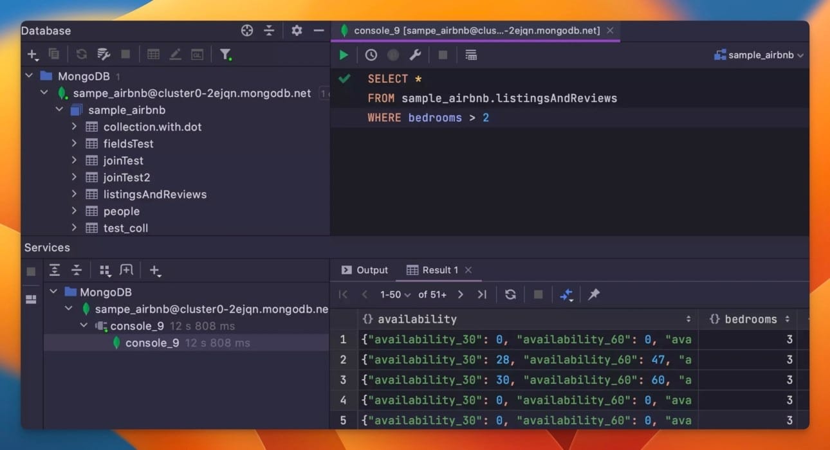Image resolution: width=830 pixels, height=450 pixels.
Task: Collapse the sample_airbnb database node
Action: pyautogui.click(x=59, y=109)
